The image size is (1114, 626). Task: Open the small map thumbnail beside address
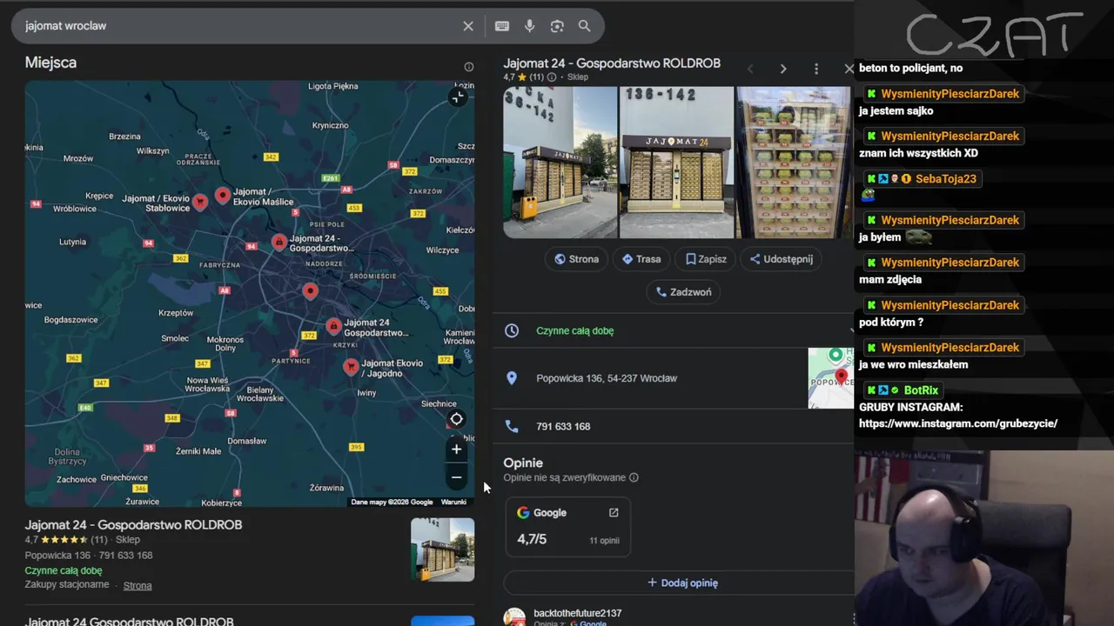(831, 378)
